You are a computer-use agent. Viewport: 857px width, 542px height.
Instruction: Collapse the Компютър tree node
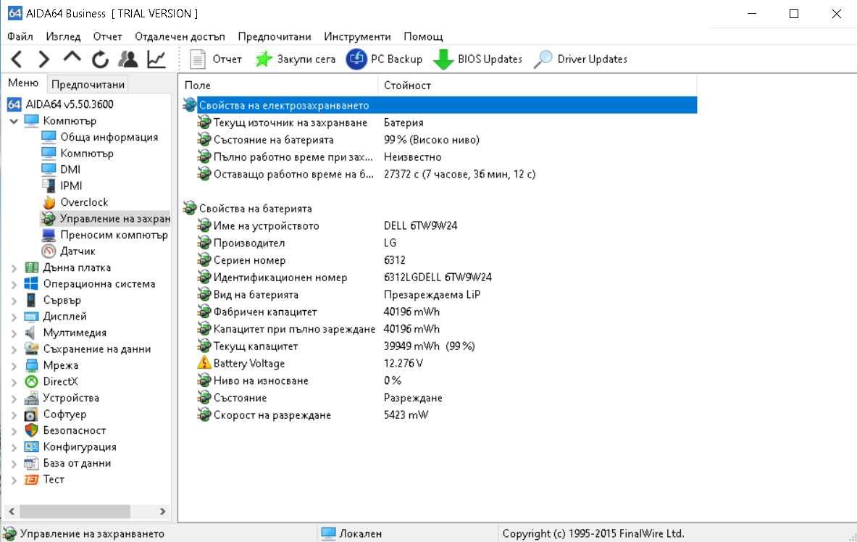pyautogui.click(x=14, y=121)
